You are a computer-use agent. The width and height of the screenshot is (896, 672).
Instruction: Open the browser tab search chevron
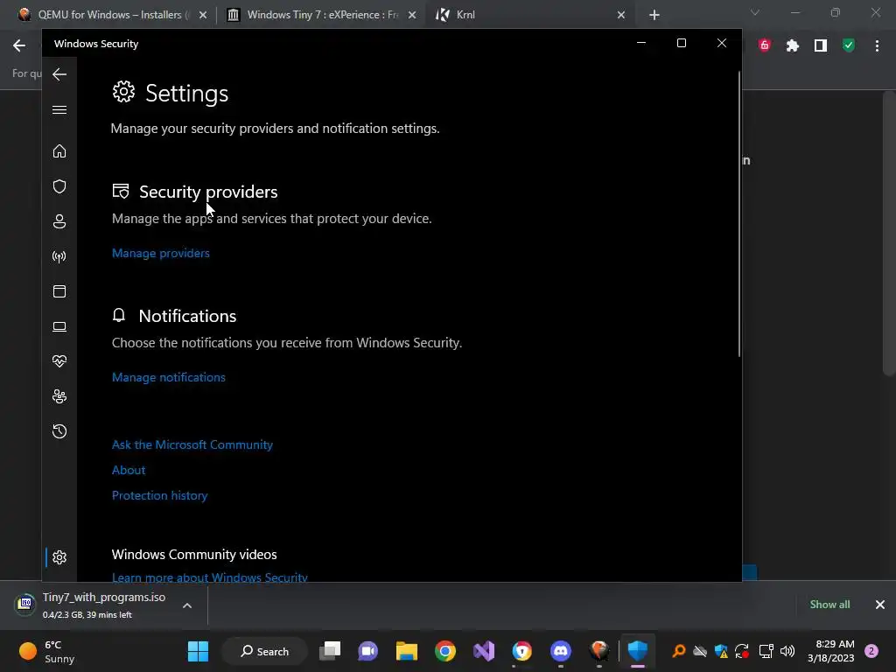[x=755, y=12]
